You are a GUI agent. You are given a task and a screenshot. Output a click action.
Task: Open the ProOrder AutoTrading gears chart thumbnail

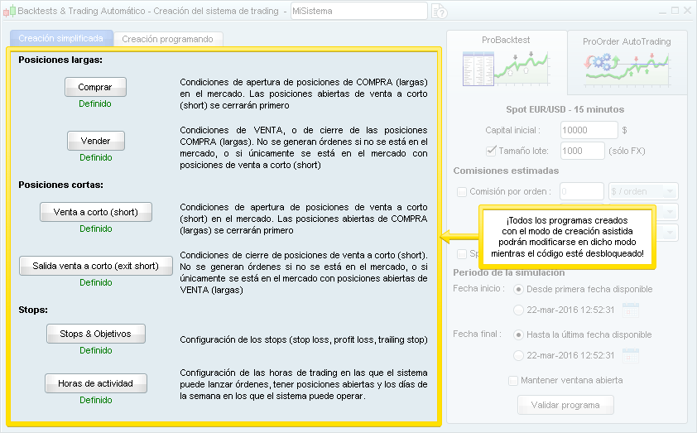pos(627,70)
